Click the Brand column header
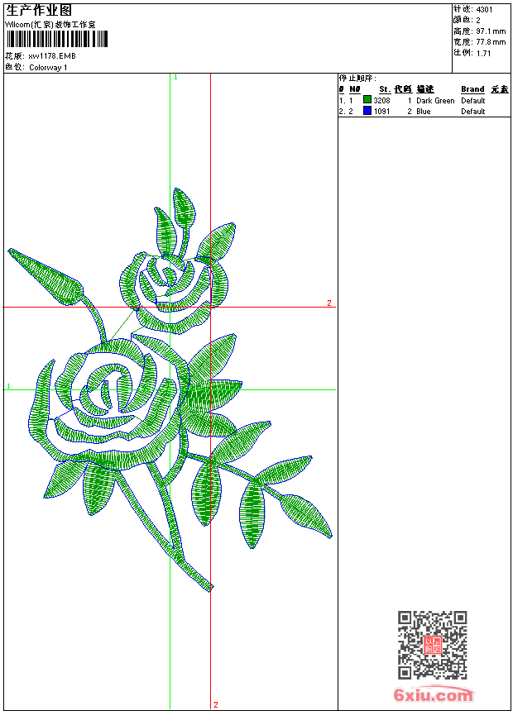Screen dimensions: 513x711 472,89
